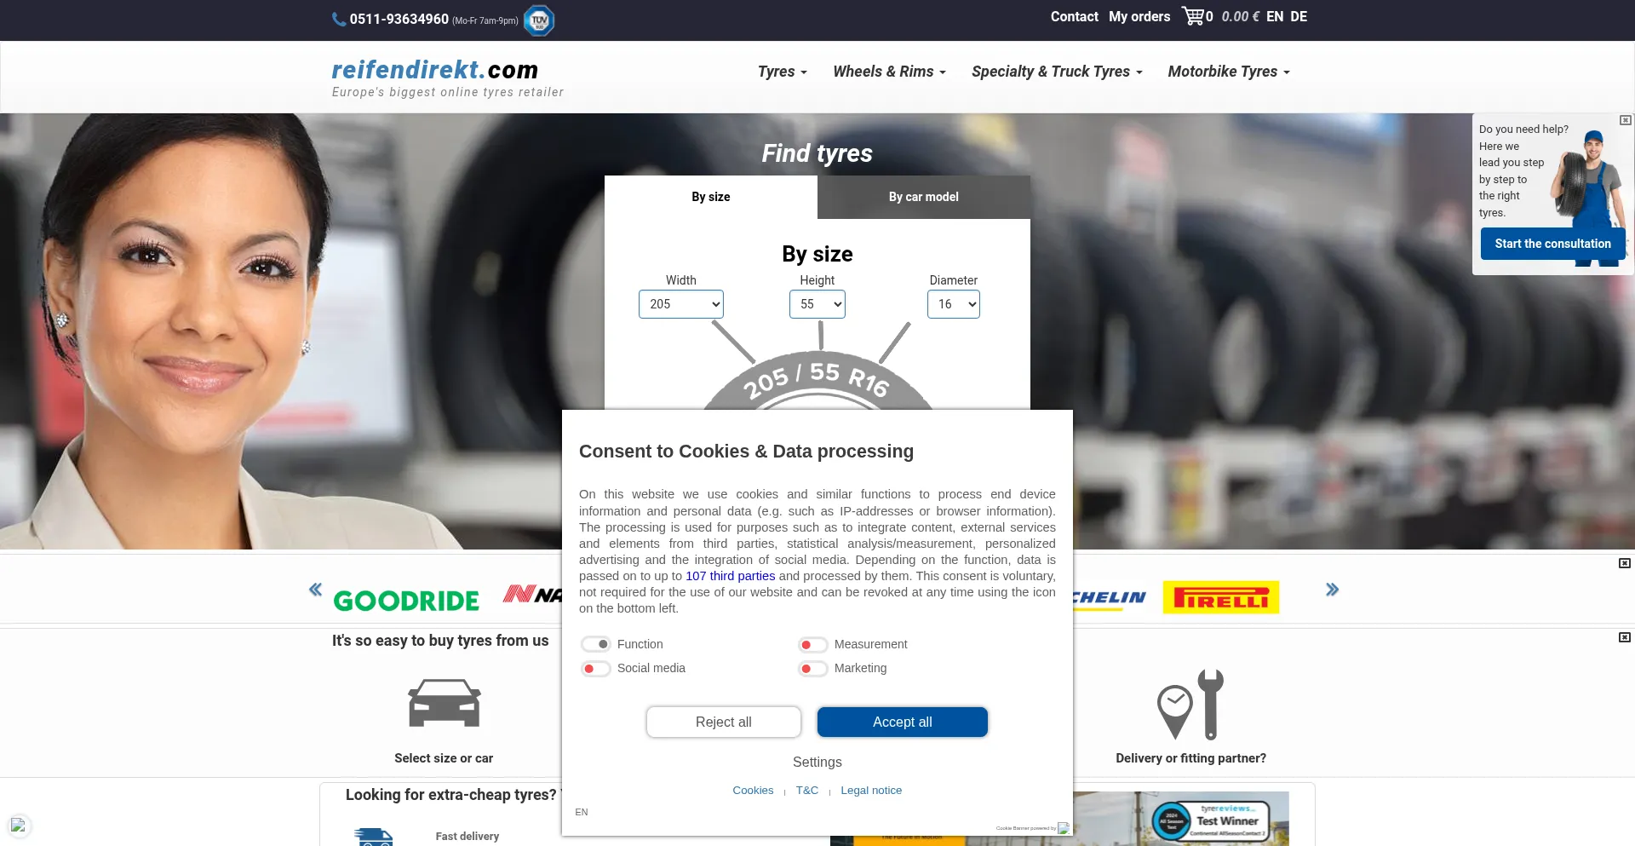1635x846 pixels.
Task: Close the help consultation popup
Action: [x=1625, y=121]
